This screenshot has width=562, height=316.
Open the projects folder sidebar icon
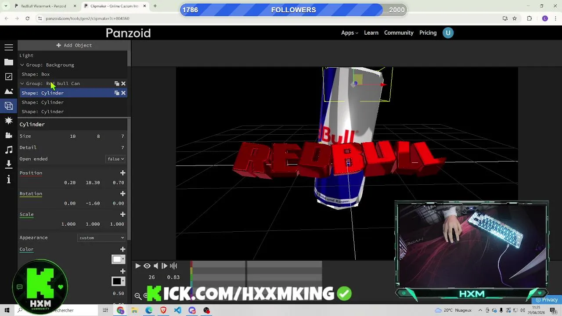pyautogui.click(x=9, y=62)
